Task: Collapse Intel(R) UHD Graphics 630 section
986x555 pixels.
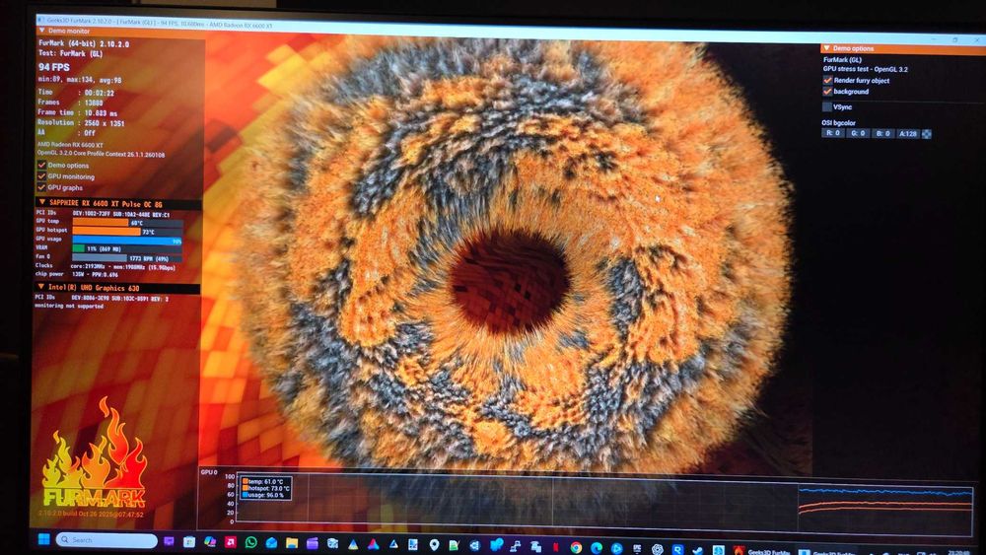Action: coord(41,287)
